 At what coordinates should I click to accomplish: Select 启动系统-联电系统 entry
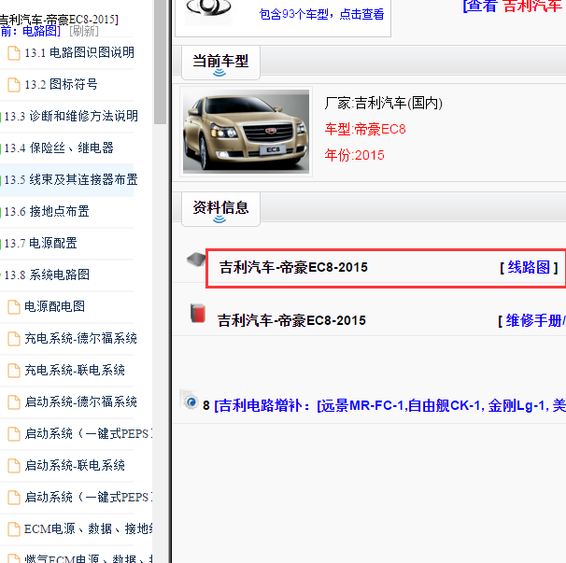75,466
